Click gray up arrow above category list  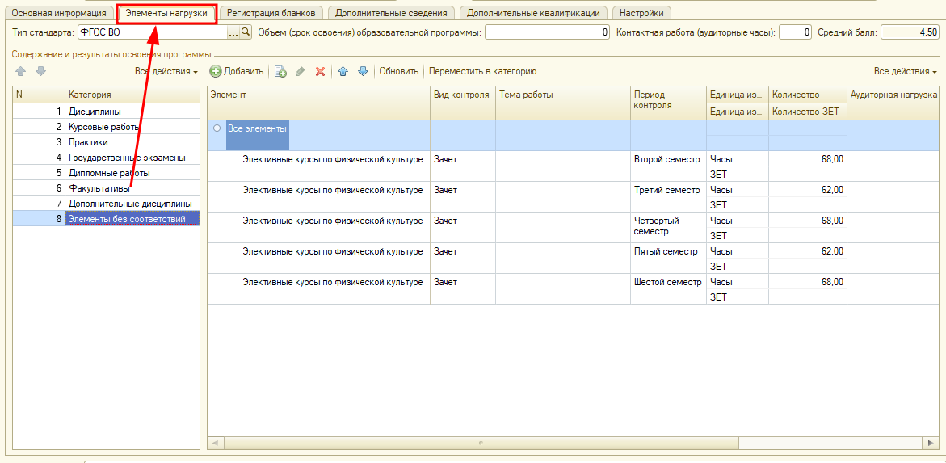coord(21,71)
